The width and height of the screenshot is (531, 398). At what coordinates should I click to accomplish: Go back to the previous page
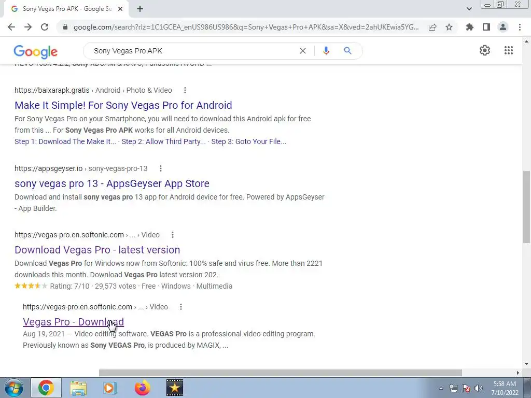tap(11, 27)
